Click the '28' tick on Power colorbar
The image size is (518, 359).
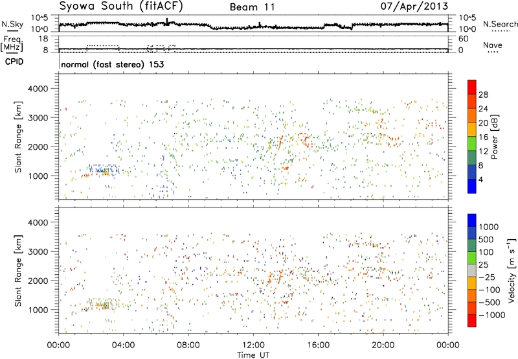(x=483, y=95)
